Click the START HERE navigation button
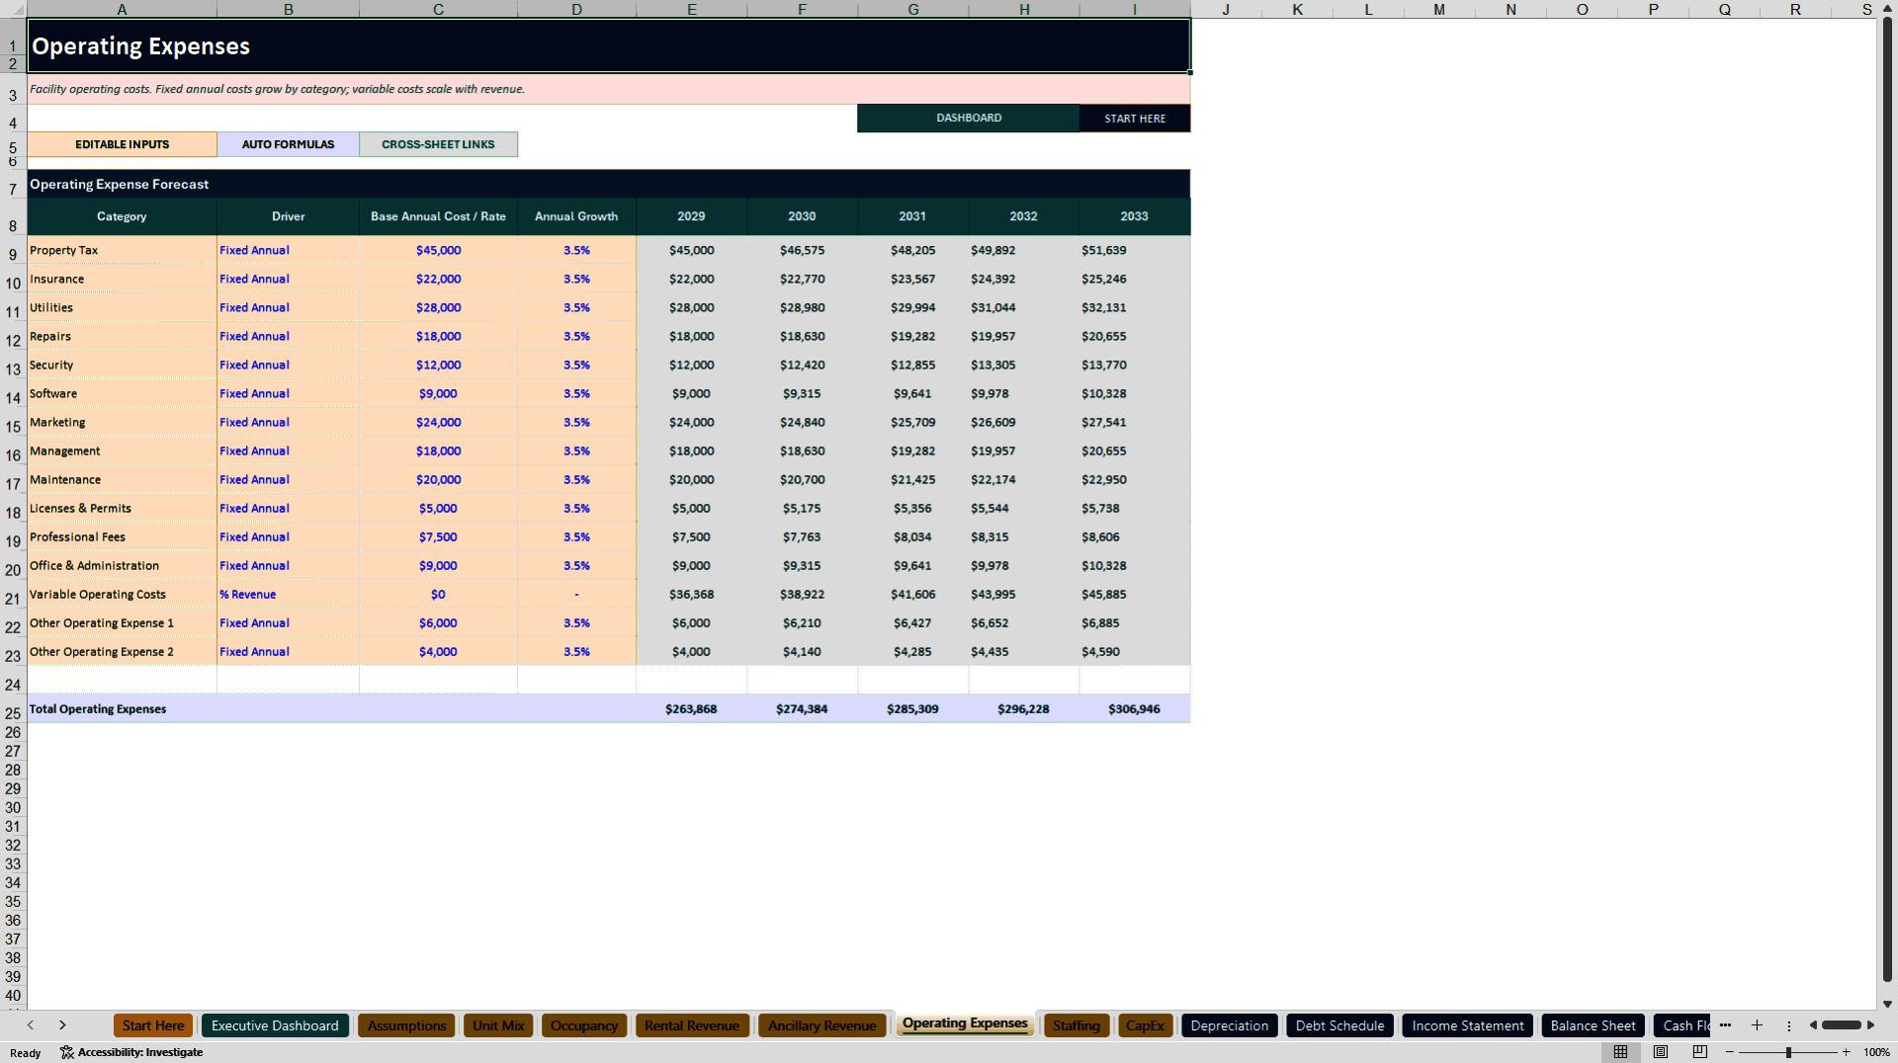1898x1063 pixels. coord(1135,118)
